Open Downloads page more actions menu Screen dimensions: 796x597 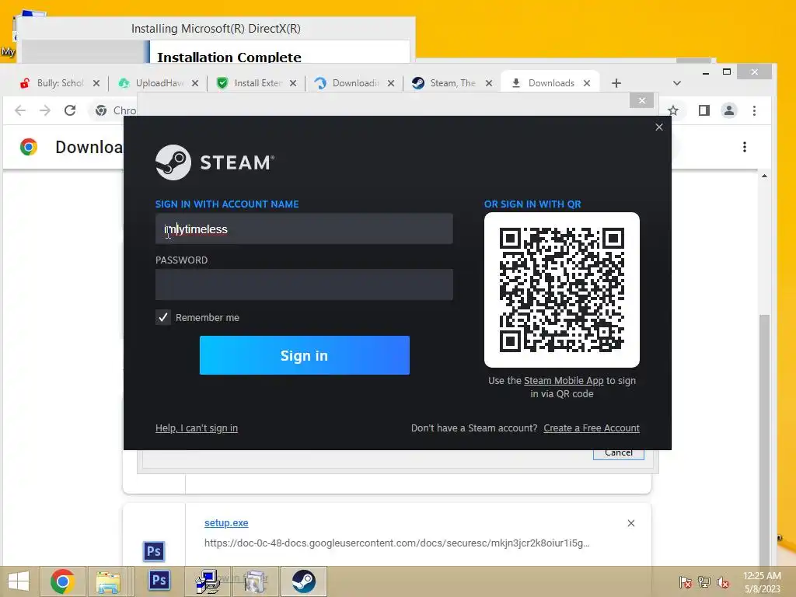[745, 147]
